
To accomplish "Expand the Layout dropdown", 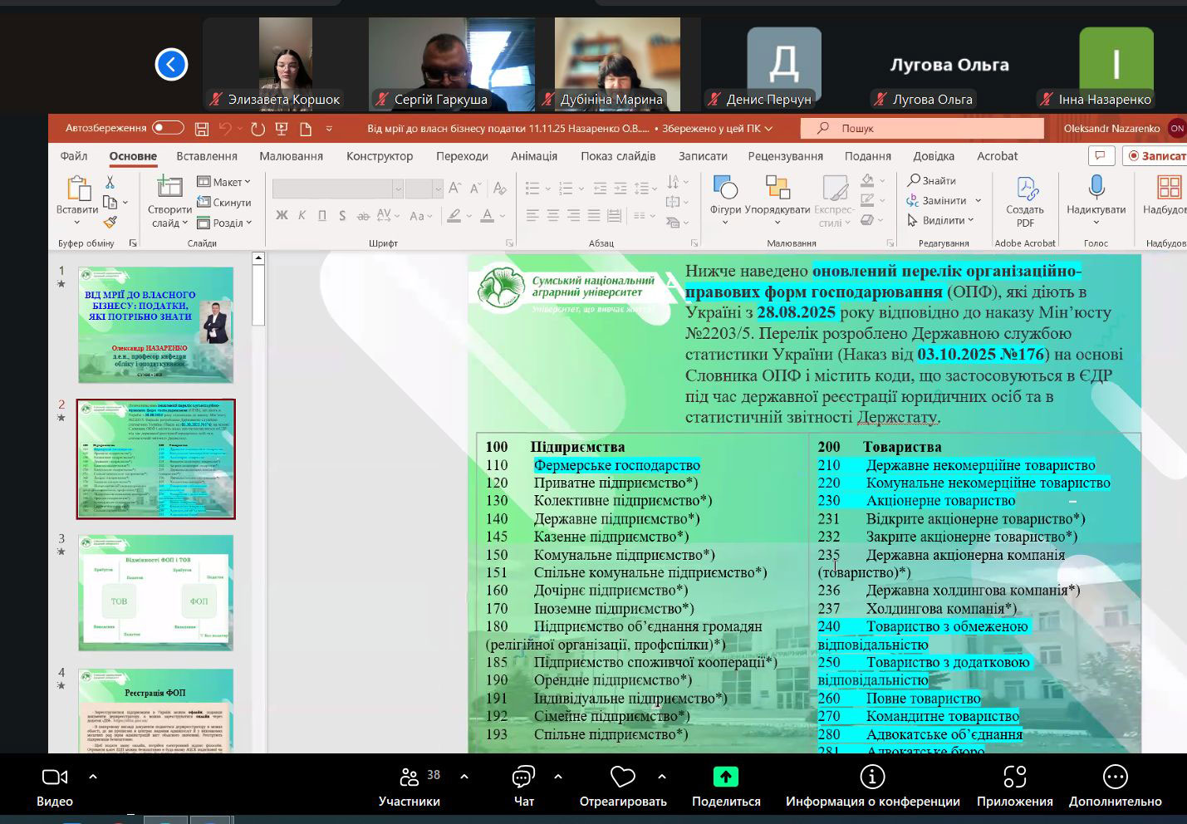I will [223, 182].
